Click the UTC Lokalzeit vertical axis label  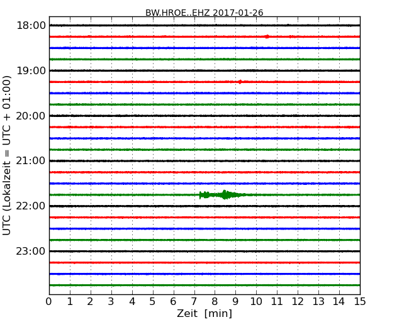click(7, 155)
